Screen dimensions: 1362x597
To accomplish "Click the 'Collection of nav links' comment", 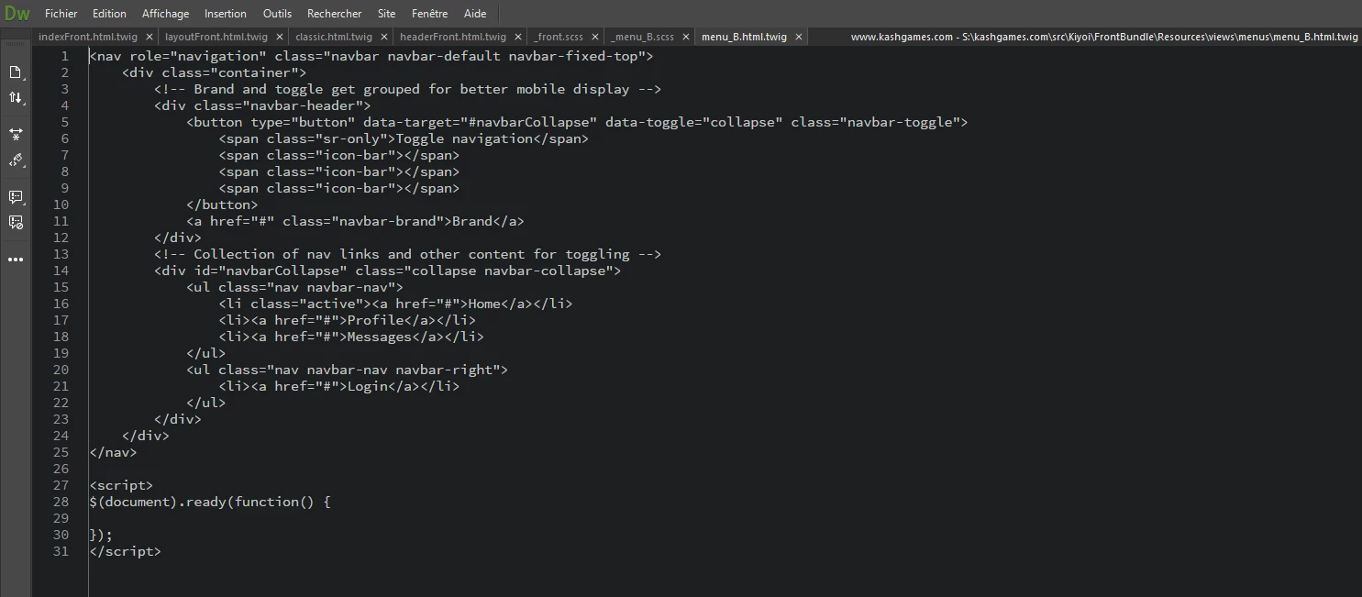I will 407,254.
